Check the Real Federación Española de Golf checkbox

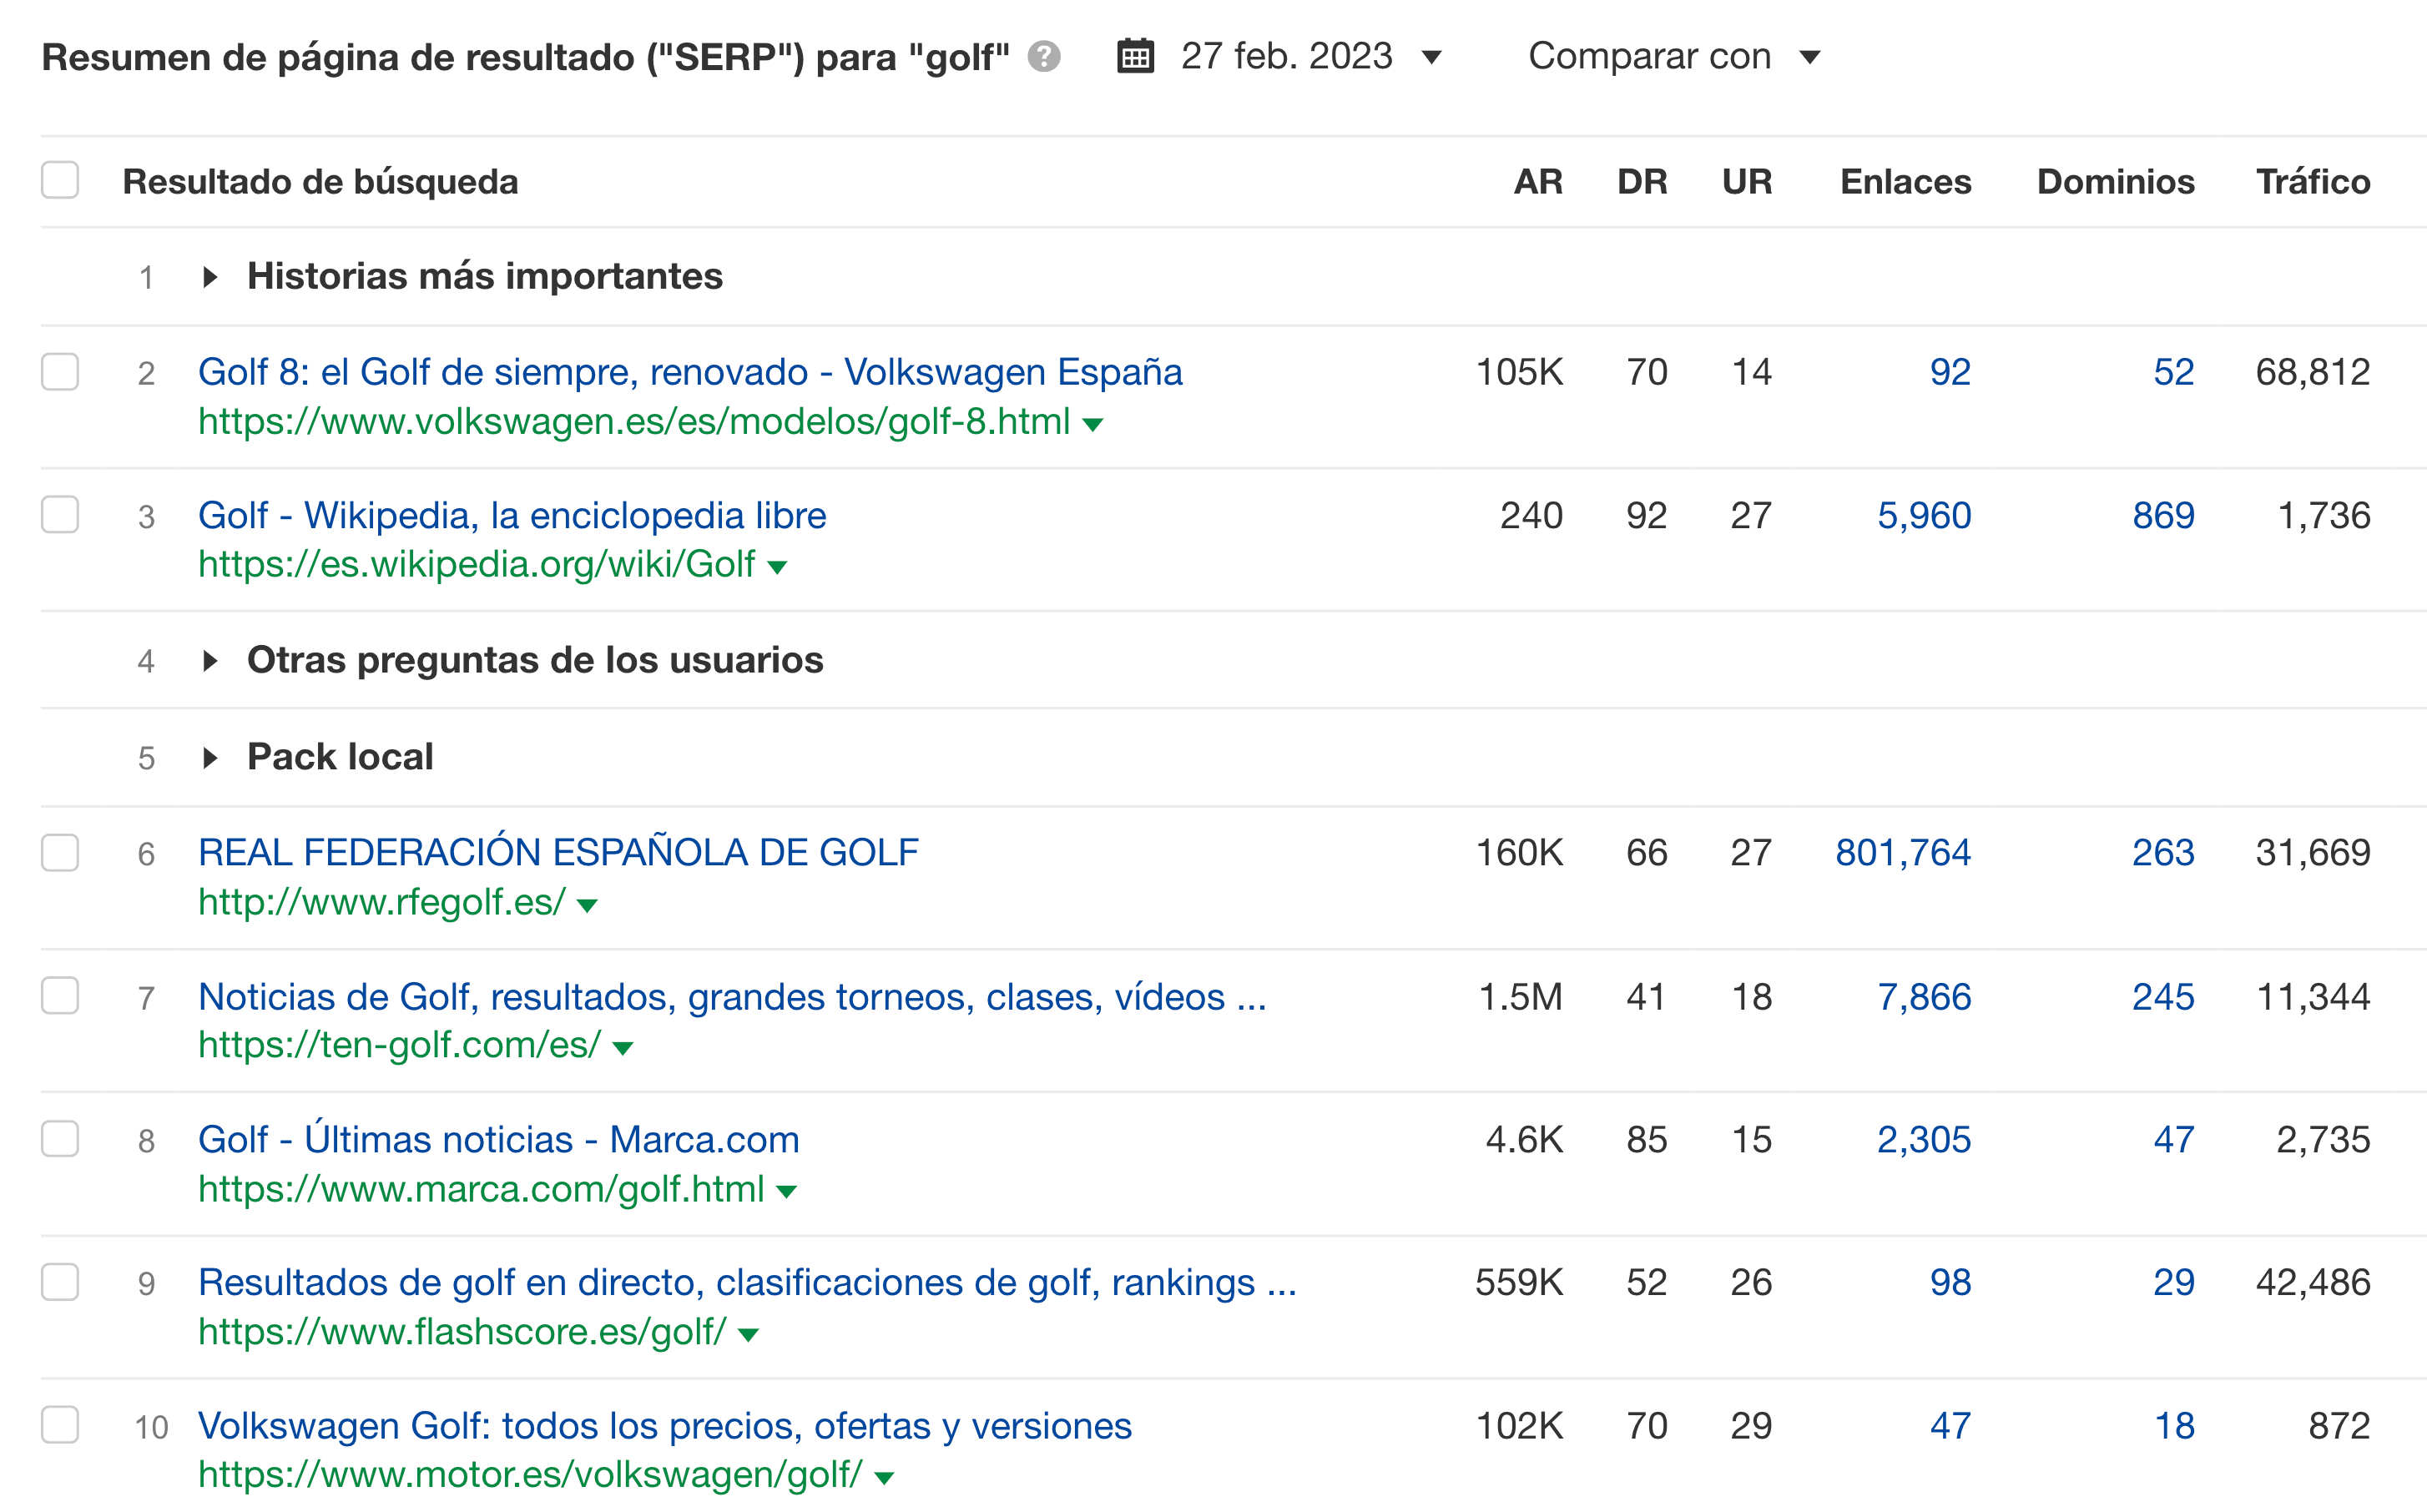pos(59,853)
